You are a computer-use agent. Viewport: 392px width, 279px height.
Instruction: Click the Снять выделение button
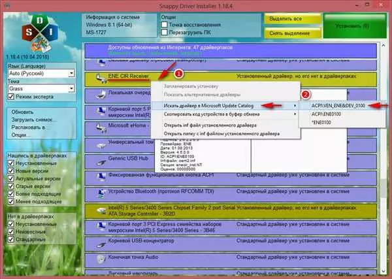click(x=293, y=33)
